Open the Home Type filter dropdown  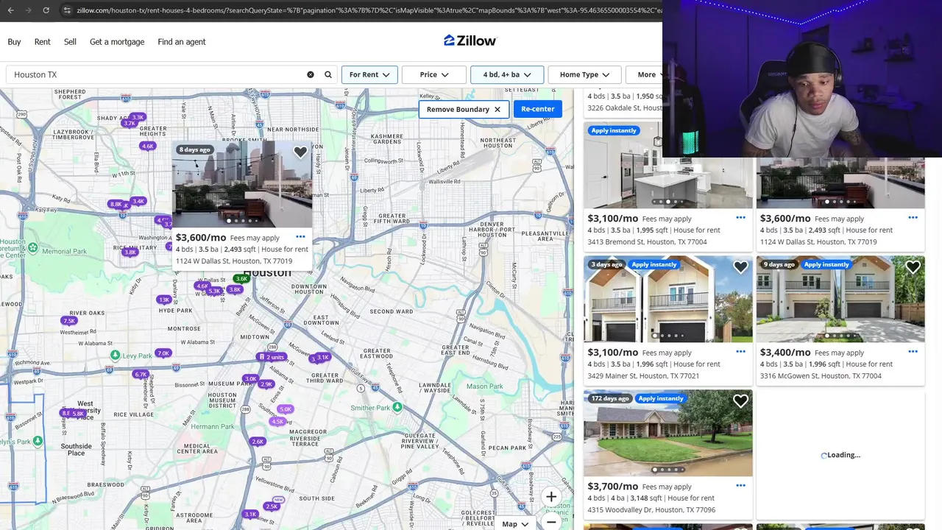tap(584, 74)
